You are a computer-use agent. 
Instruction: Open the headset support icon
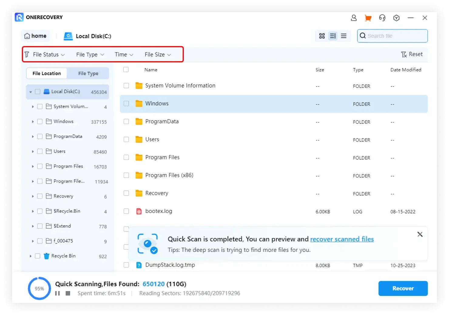(x=382, y=18)
